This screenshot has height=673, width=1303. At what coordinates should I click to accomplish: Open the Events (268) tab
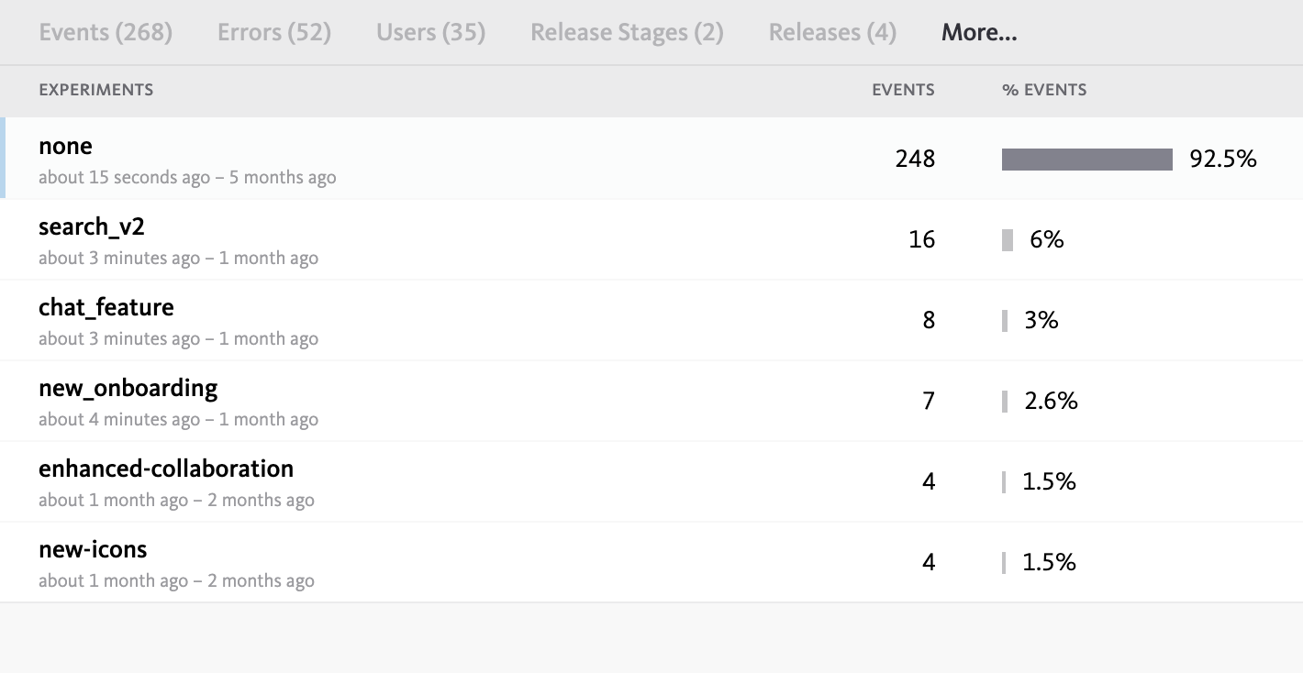[x=106, y=32]
